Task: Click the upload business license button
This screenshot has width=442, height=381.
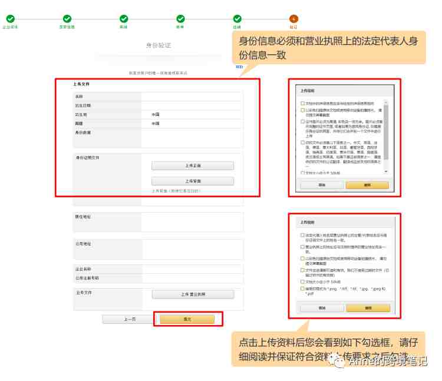Action: [x=193, y=294]
